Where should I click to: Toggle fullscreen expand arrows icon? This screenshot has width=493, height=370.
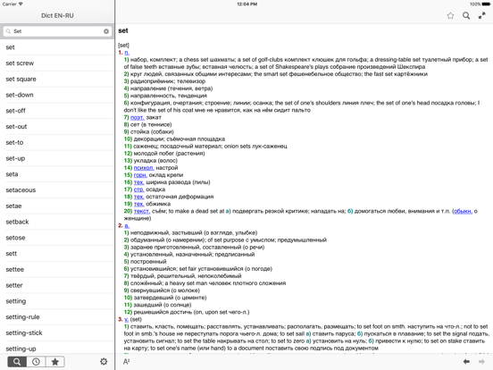481,16
